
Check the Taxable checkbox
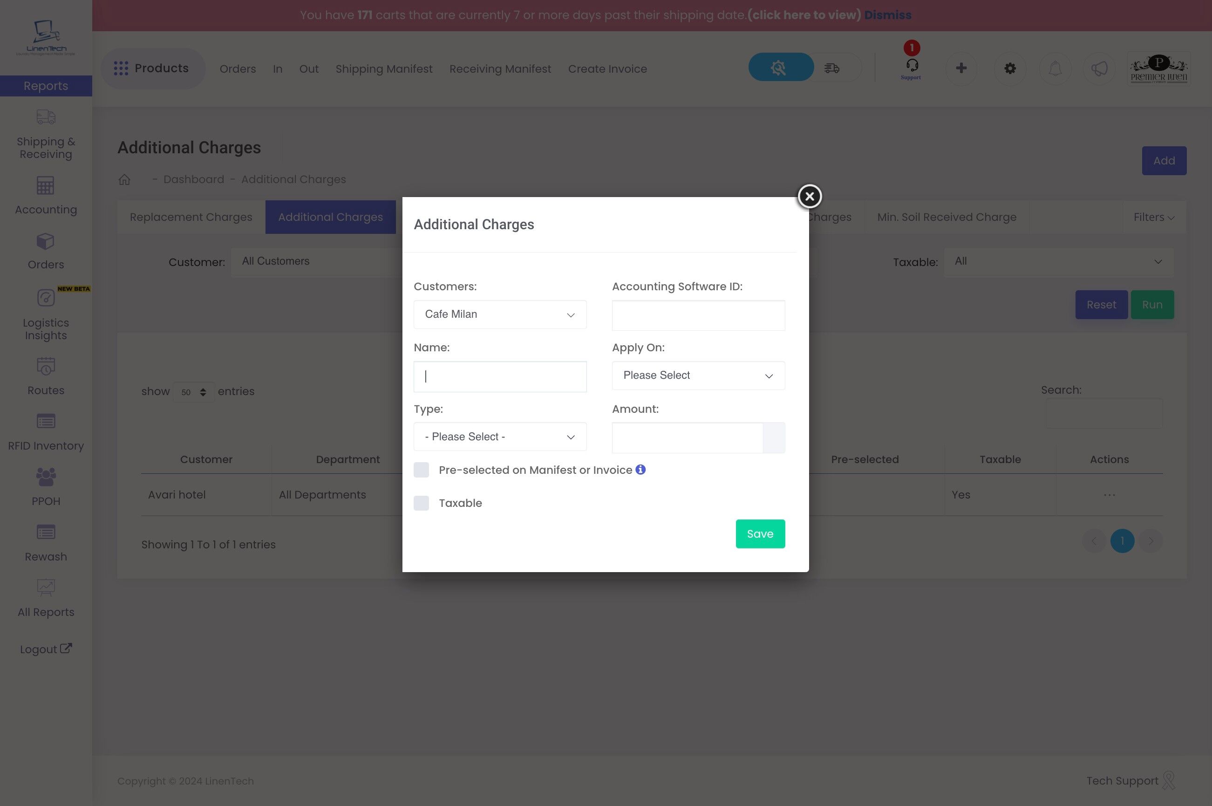tap(421, 503)
